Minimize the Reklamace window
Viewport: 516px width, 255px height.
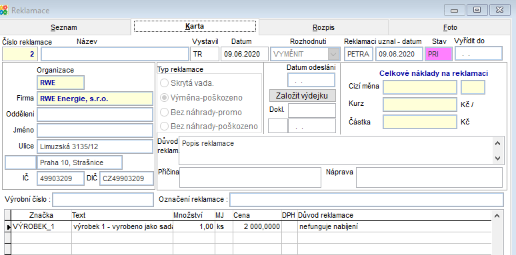pyautogui.click(x=454, y=10)
